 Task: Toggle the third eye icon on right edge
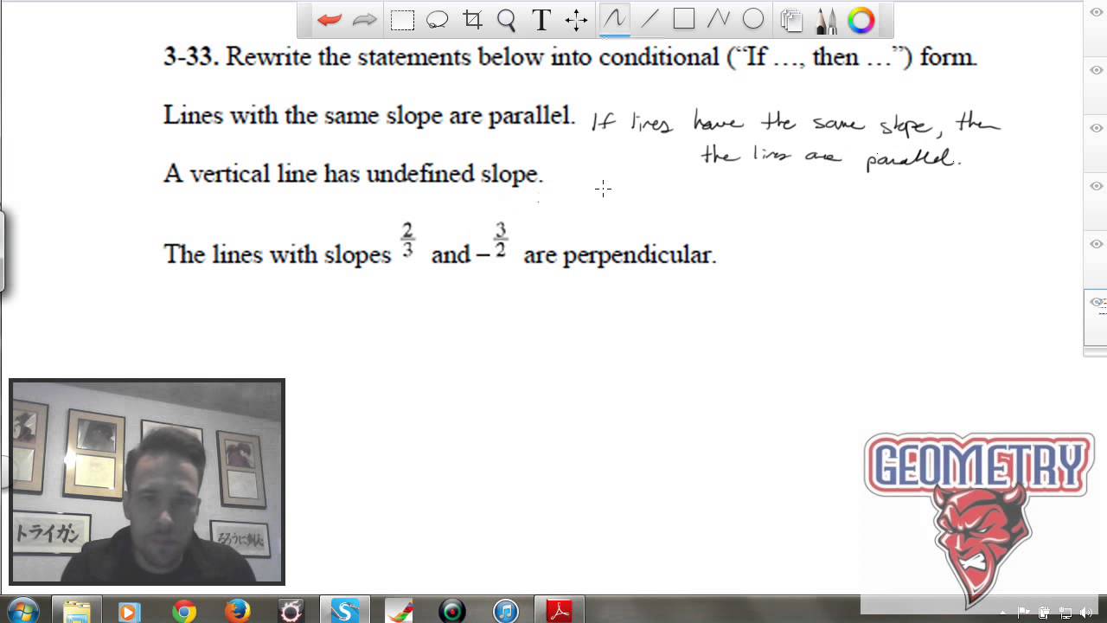coord(1097,128)
